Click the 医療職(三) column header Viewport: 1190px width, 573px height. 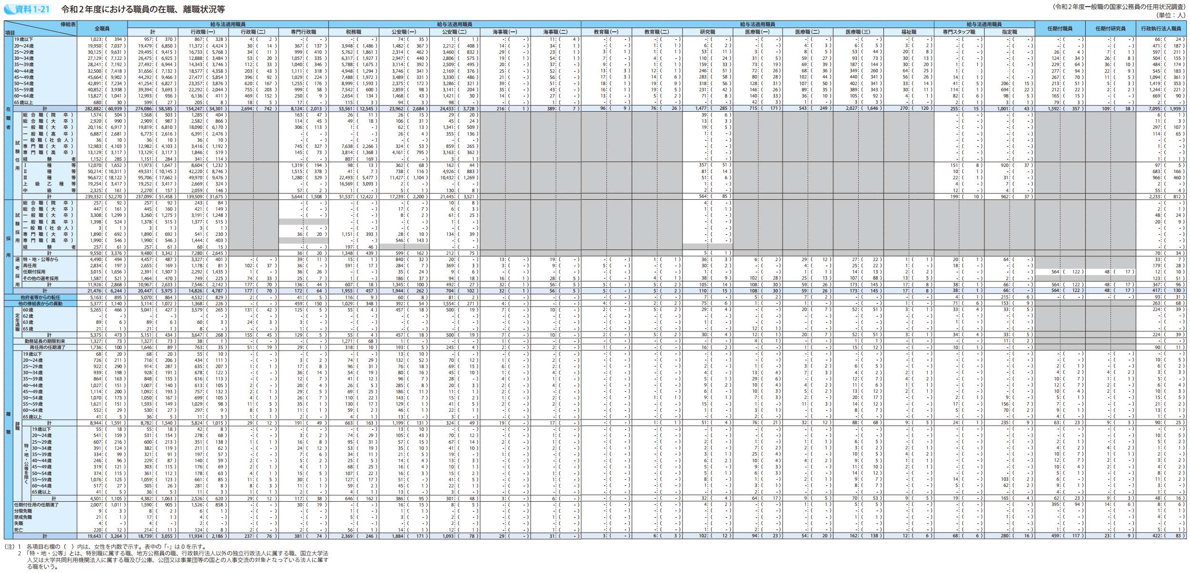coord(858,32)
